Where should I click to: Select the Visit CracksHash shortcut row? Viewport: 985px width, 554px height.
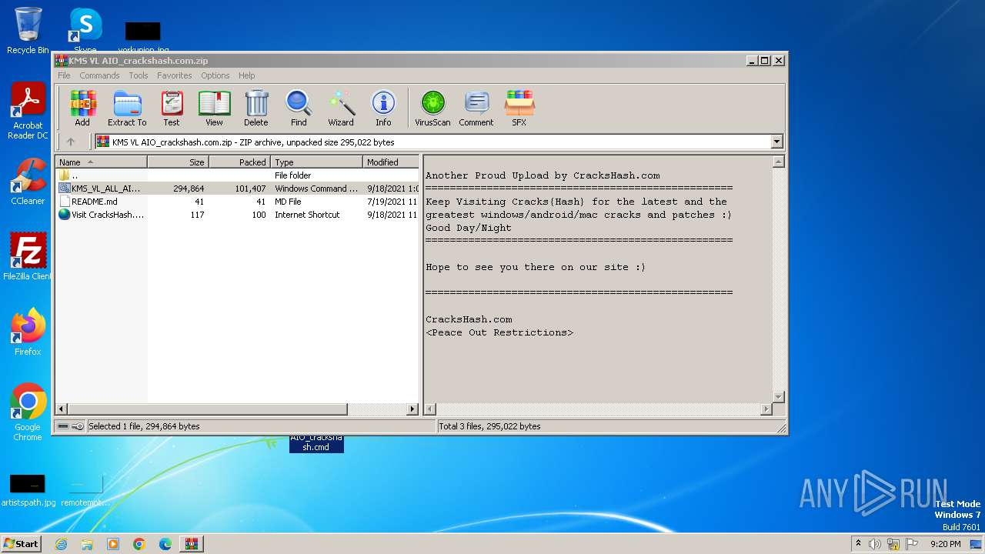point(238,215)
